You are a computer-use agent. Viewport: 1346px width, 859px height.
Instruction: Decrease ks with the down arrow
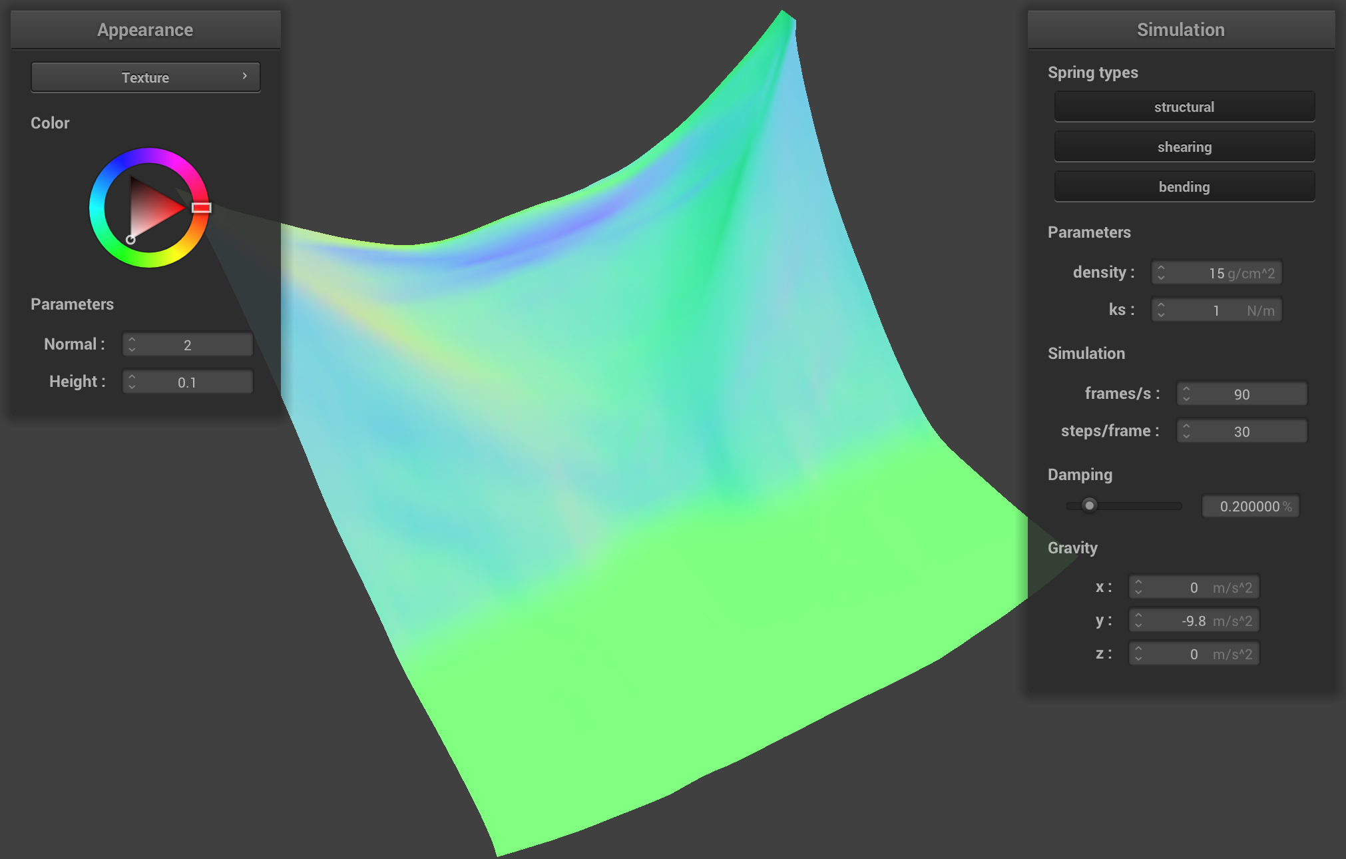(1161, 315)
